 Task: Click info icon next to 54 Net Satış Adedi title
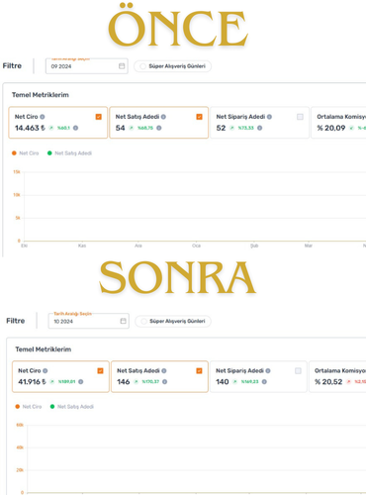click(163, 117)
